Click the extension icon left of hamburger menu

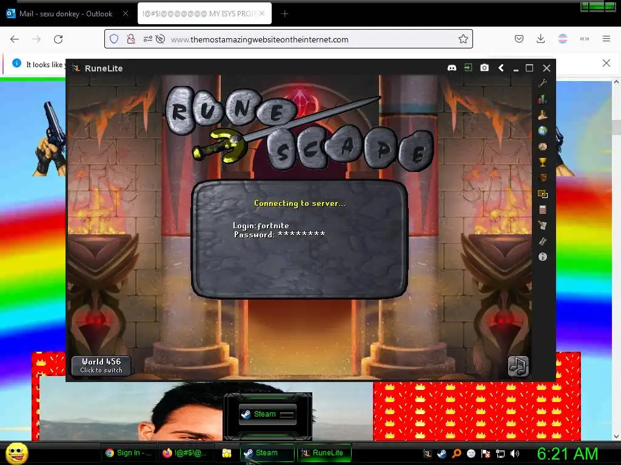pyautogui.click(x=585, y=39)
